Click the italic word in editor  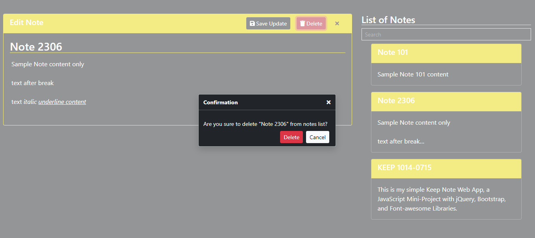(30, 102)
